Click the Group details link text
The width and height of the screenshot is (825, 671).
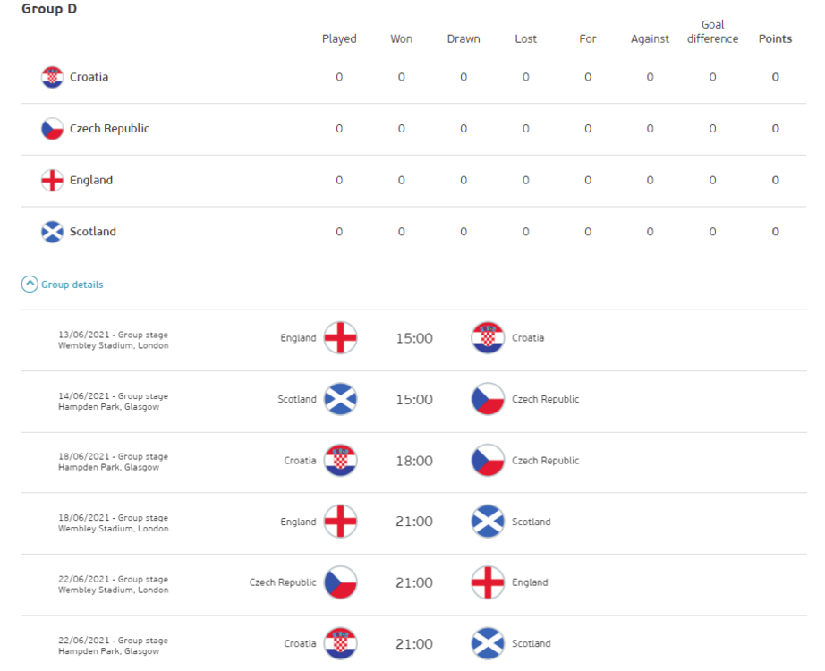point(72,285)
